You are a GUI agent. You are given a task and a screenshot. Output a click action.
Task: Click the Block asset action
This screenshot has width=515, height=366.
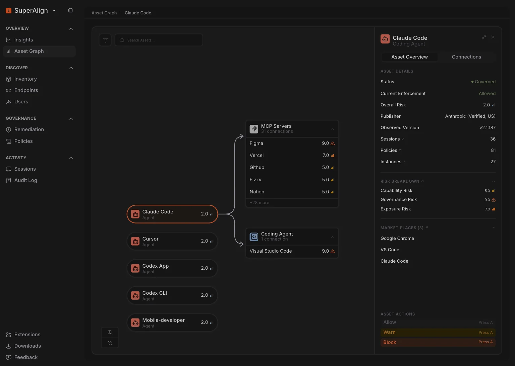click(438, 342)
